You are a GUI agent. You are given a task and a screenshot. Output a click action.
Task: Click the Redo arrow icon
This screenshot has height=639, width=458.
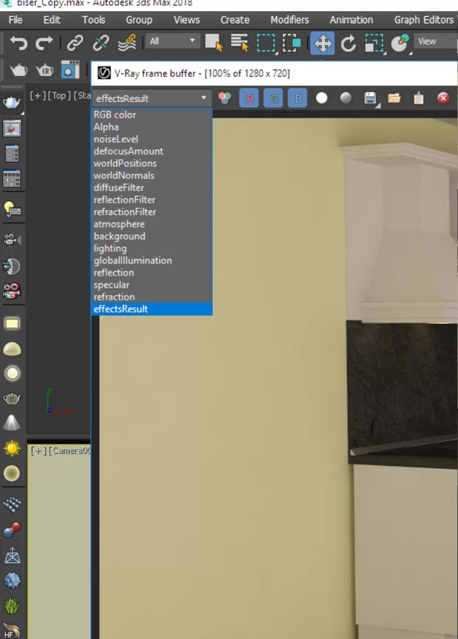[44, 43]
